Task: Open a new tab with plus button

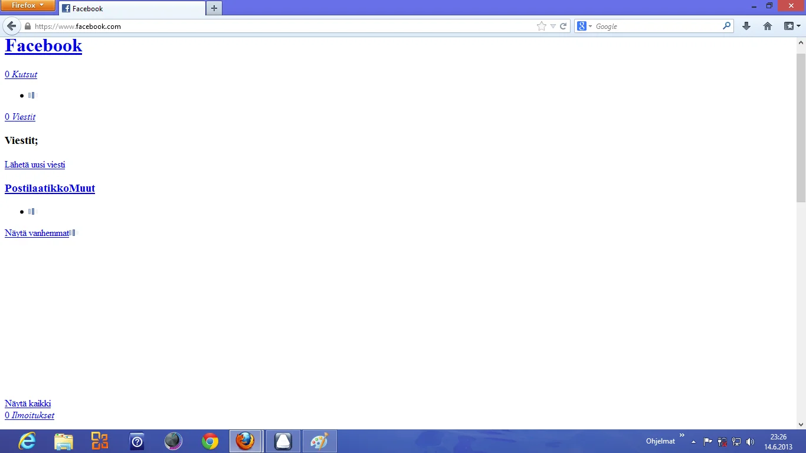Action: tap(214, 8)
